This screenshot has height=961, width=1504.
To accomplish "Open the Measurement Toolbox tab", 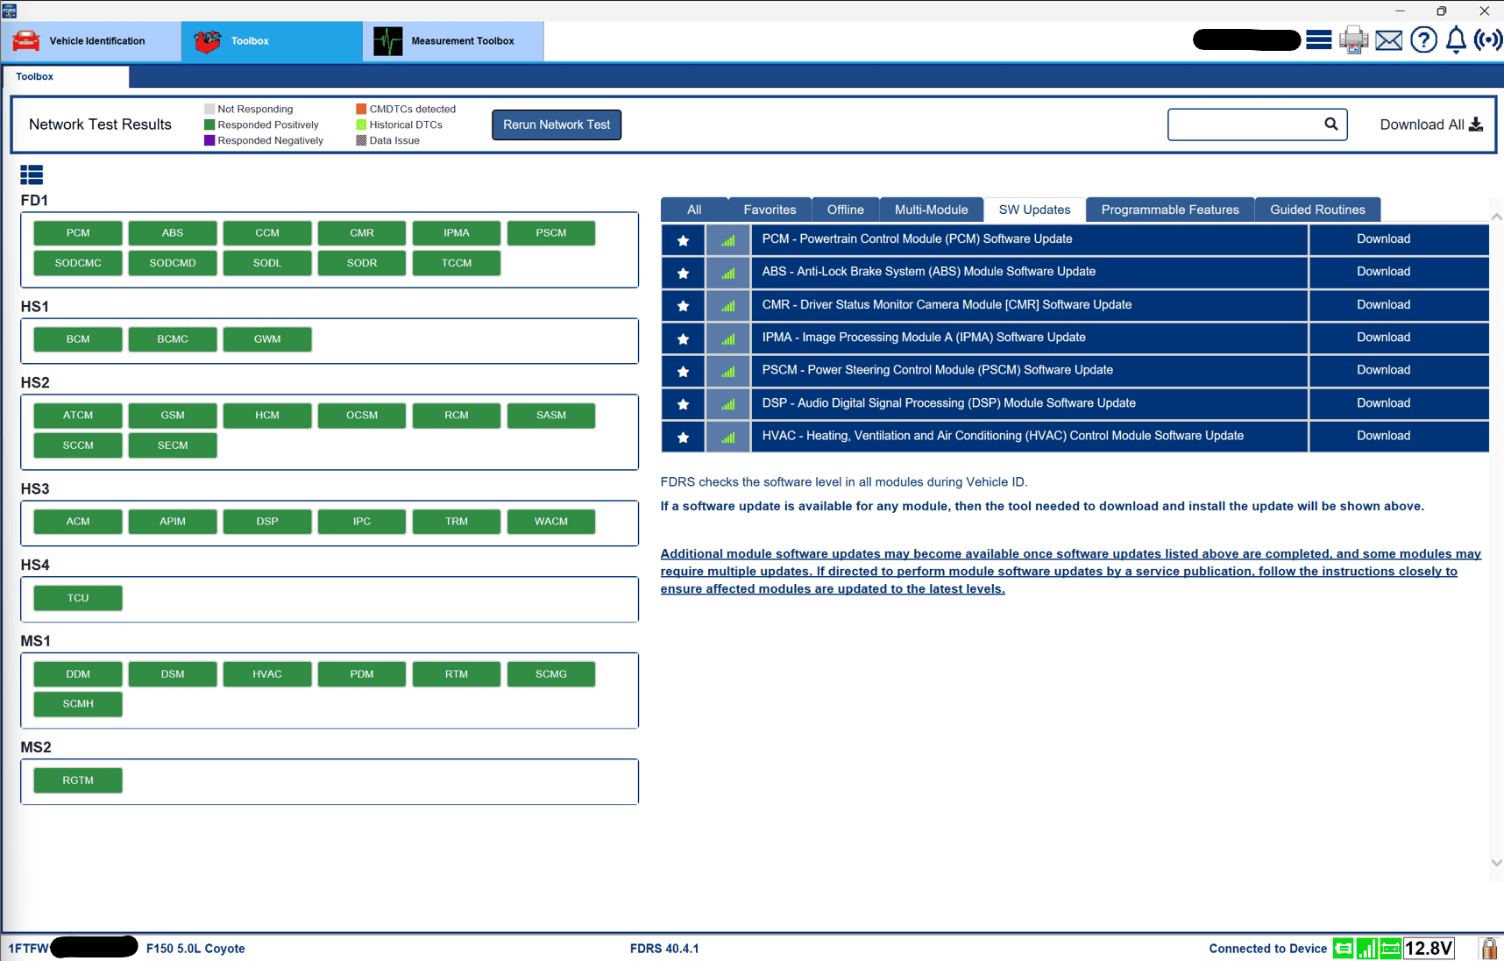I will [x=453, y=41].
